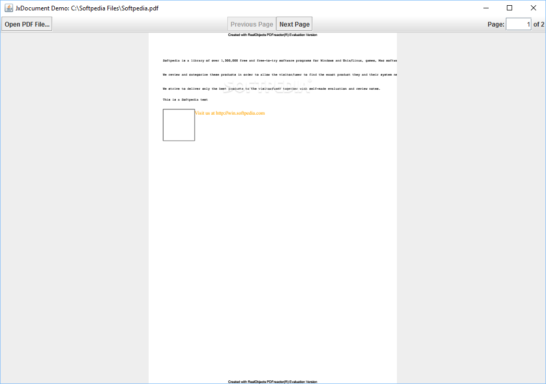Click the 'of 2' page count label

[539, 24]
